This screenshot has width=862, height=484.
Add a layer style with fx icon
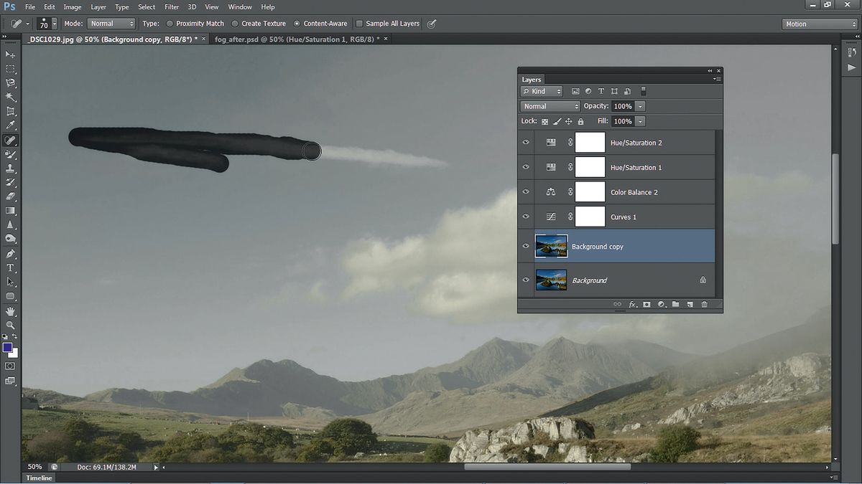click(633, 305)
